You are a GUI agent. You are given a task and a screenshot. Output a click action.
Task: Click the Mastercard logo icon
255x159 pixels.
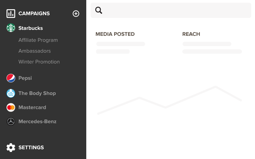(x=11, y=107)
